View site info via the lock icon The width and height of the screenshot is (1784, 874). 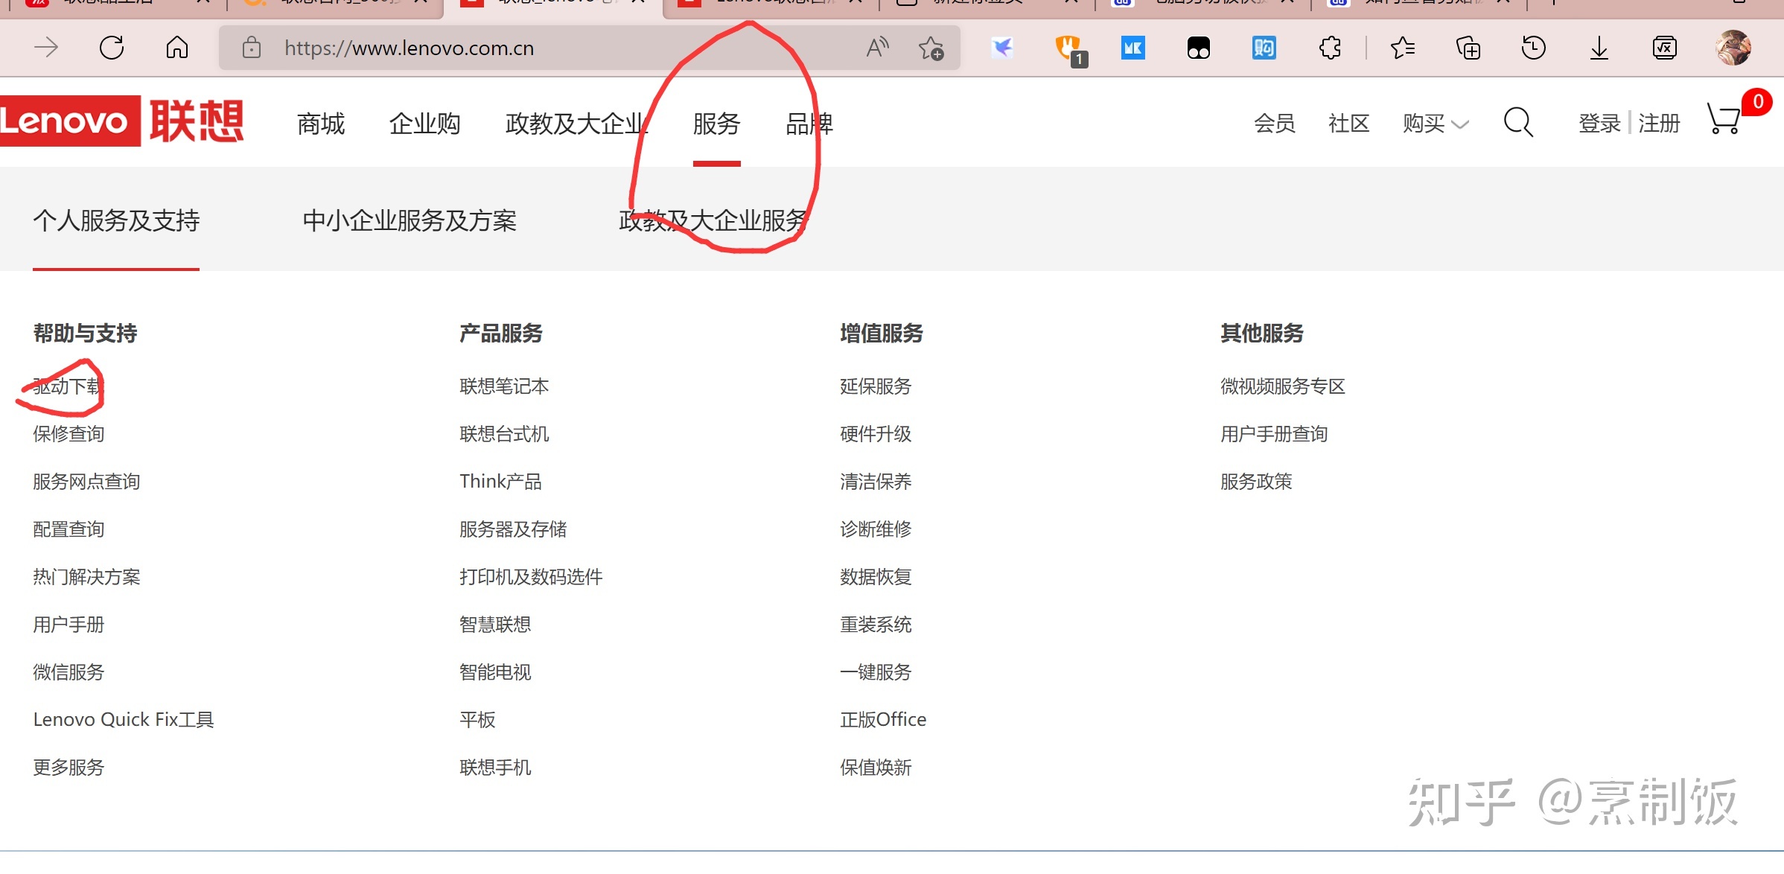coord(252,48)
